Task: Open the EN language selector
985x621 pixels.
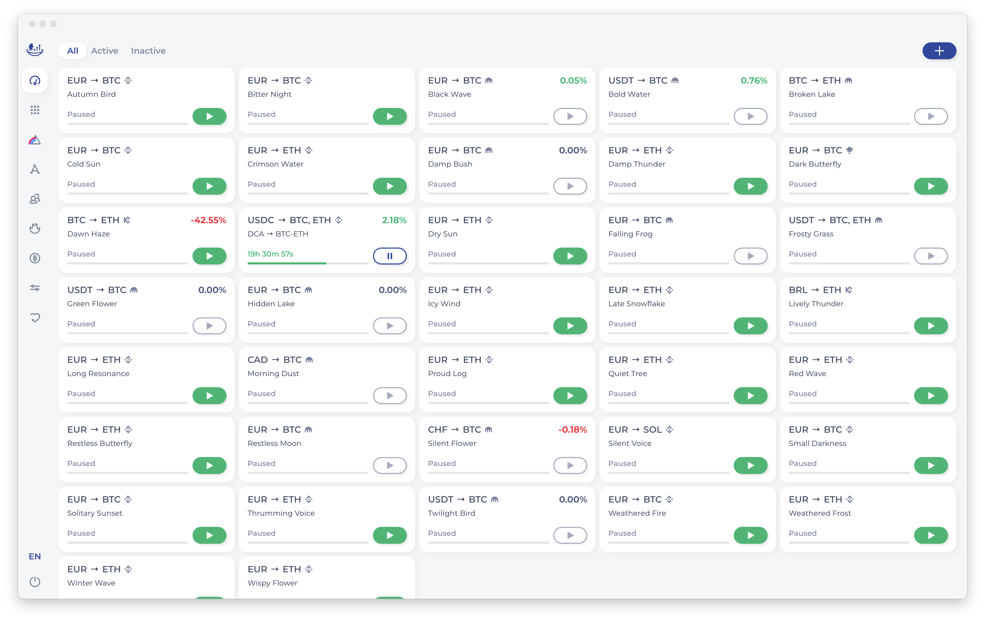Action: click(x=35, y=556)
